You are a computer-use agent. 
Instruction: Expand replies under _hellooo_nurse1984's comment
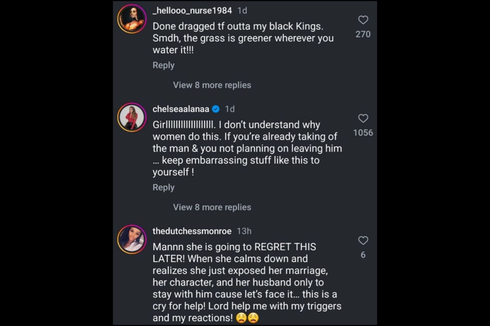pos(212,85)
